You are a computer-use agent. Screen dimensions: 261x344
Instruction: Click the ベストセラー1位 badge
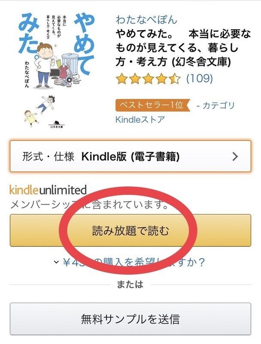tap(152, 105)
